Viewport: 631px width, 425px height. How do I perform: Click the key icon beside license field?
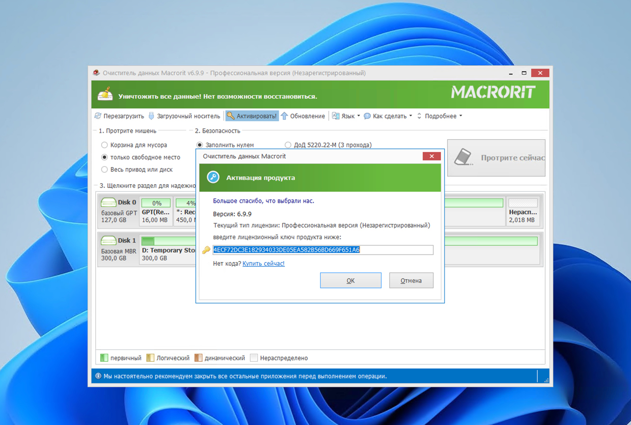205,250
